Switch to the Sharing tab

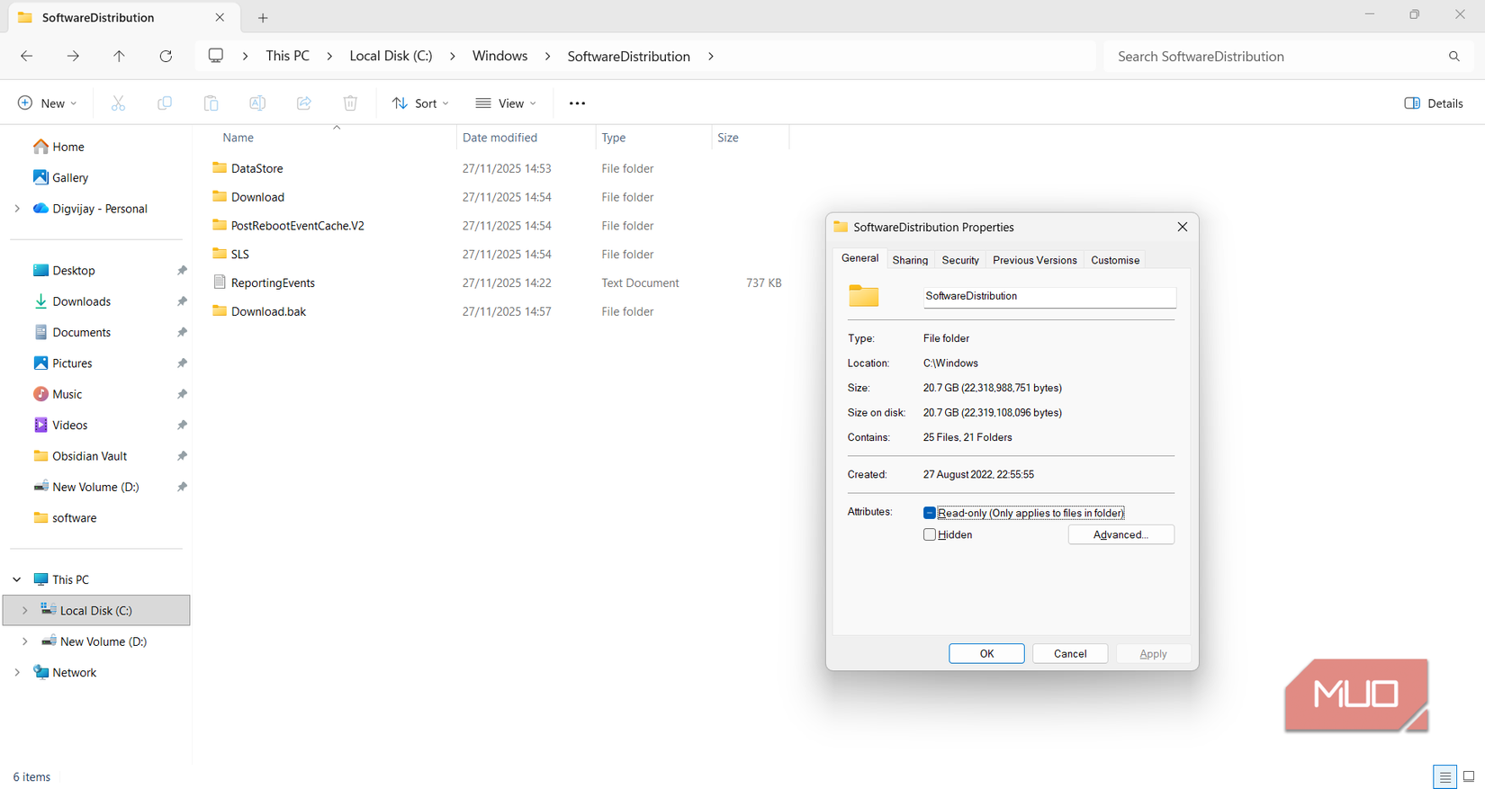[x=910, y=260]
